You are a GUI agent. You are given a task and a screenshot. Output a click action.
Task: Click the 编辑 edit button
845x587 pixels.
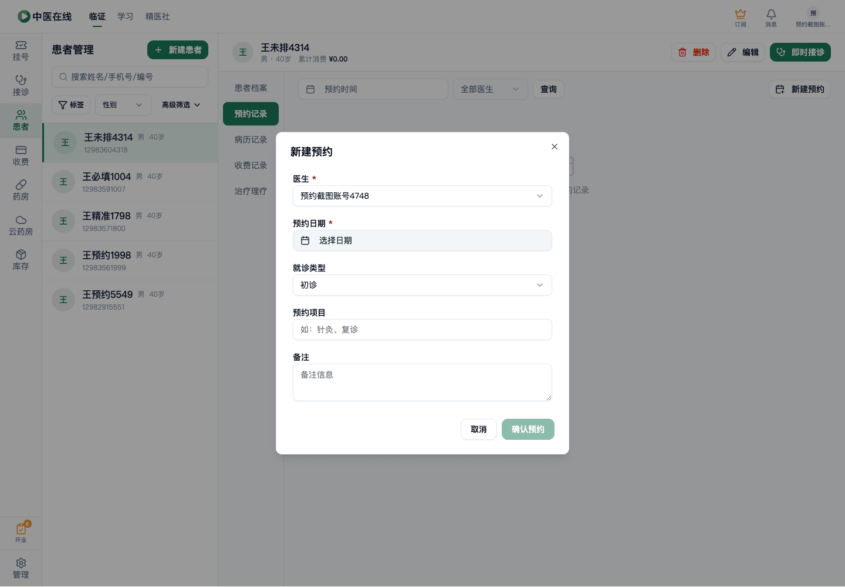coord(743,52)
